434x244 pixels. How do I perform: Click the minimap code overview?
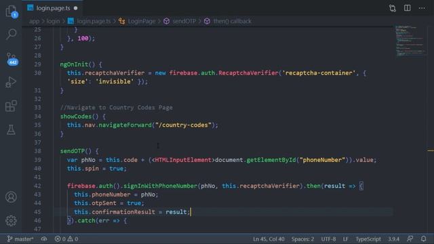[x=411, y=41]
